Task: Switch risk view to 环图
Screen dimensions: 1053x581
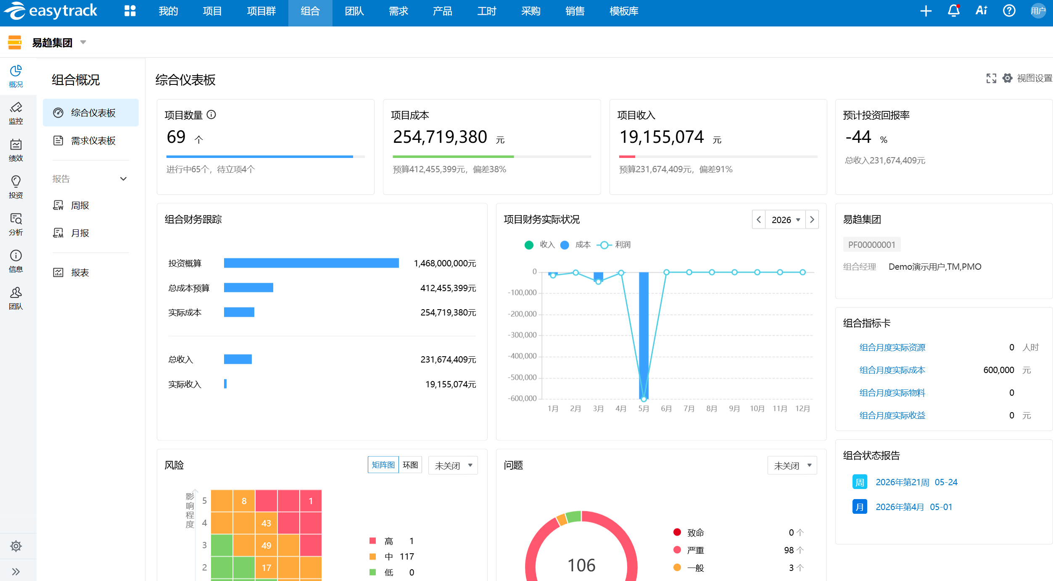Action: pos(410,465)
